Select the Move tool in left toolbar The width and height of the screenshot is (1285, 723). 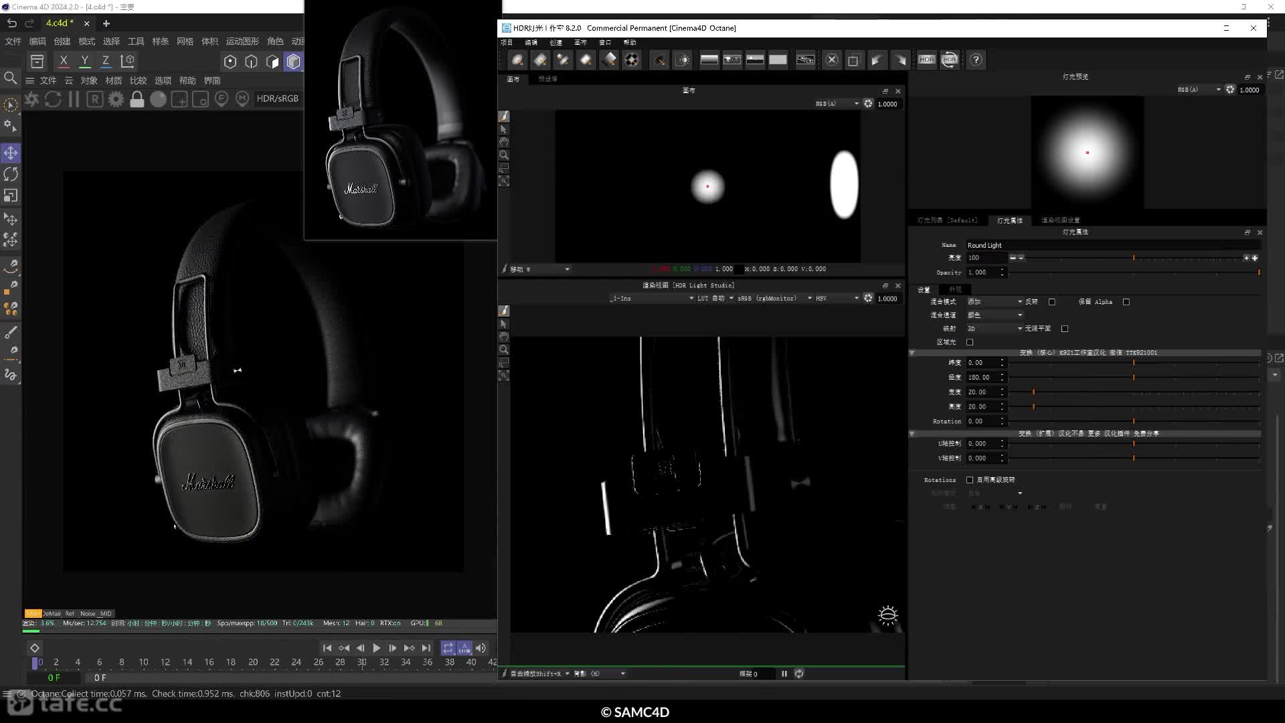11,153
